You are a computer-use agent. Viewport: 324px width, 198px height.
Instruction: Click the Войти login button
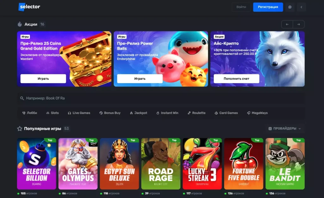point(241,7)
